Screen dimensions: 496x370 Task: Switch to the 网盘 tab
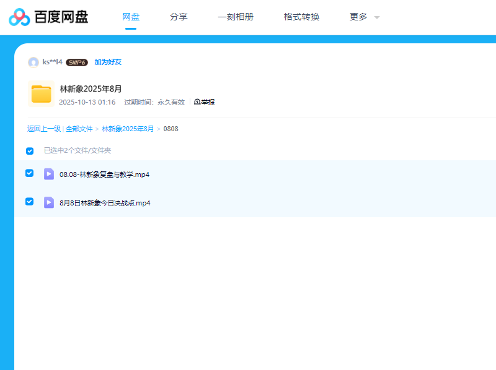pos(131,17)
